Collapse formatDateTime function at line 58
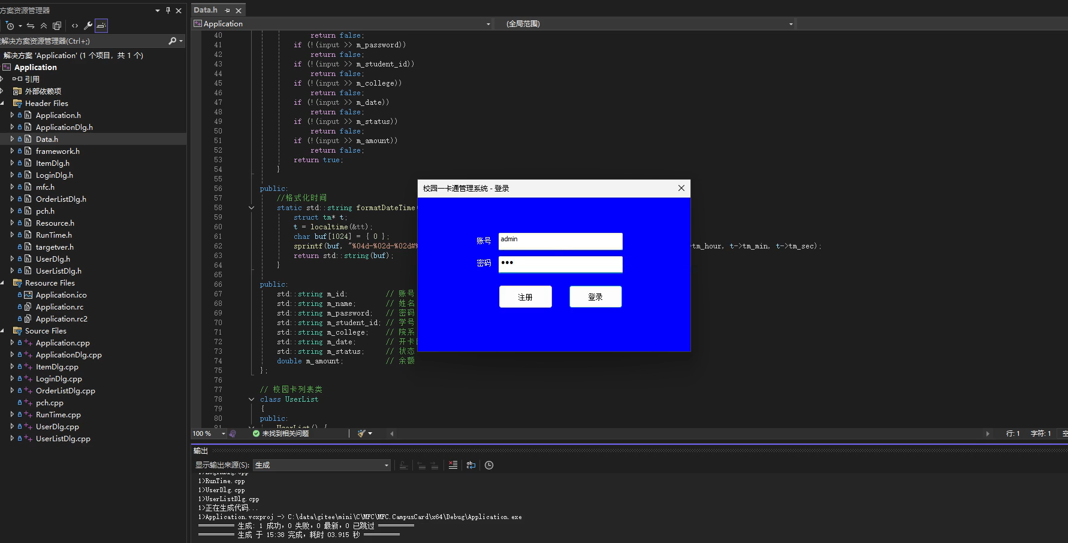Screen dimensions: 1068x543 (x=251, y=208)
